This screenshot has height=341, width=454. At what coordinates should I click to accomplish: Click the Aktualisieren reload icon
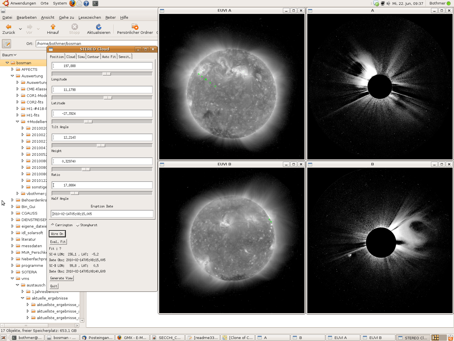click(98, 27)
